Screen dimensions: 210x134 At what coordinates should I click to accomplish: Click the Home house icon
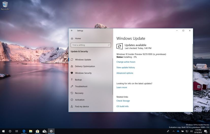(72, 38)
